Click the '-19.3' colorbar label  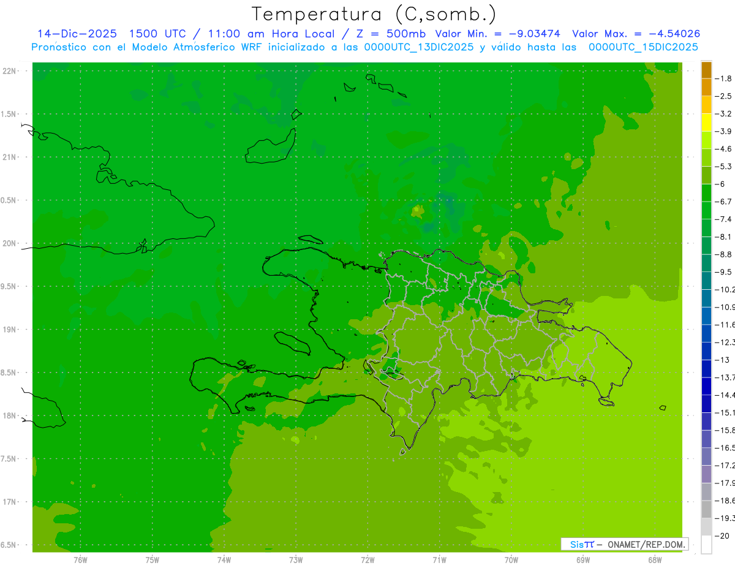pos(726,518)
